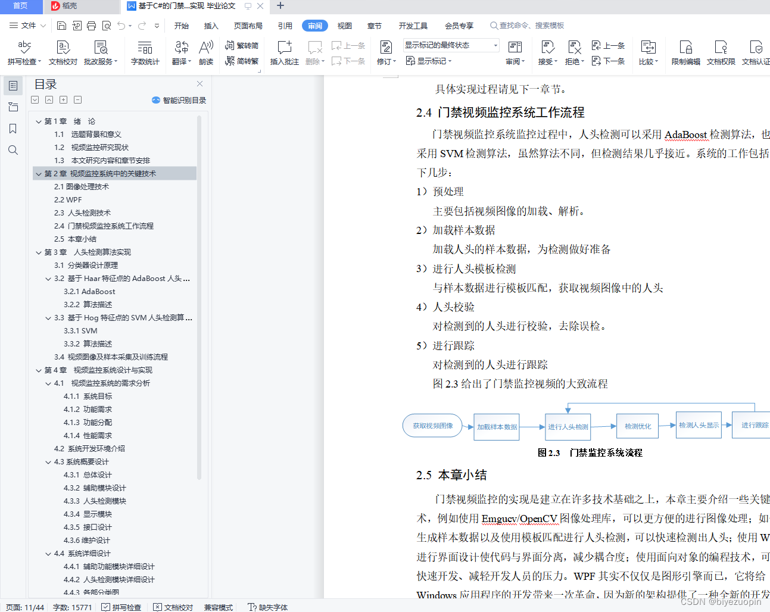Open the bookmark icon in left sidebar
The height and width of the screenshot is (612, 770).
pyautogui.click(x=13, y=129)
